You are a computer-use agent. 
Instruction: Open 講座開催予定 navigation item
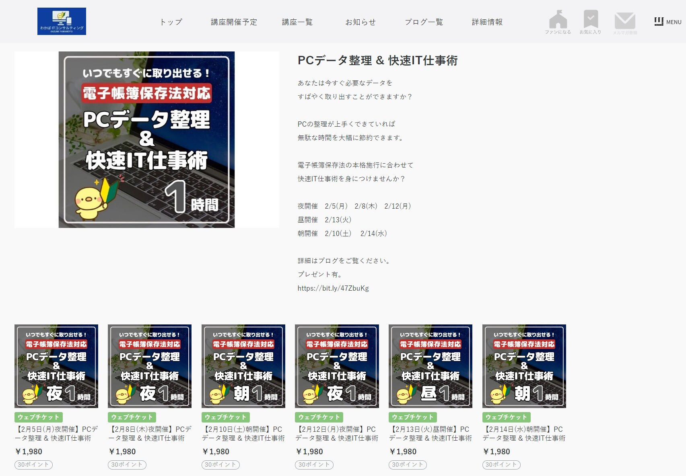tap(234, 22)
